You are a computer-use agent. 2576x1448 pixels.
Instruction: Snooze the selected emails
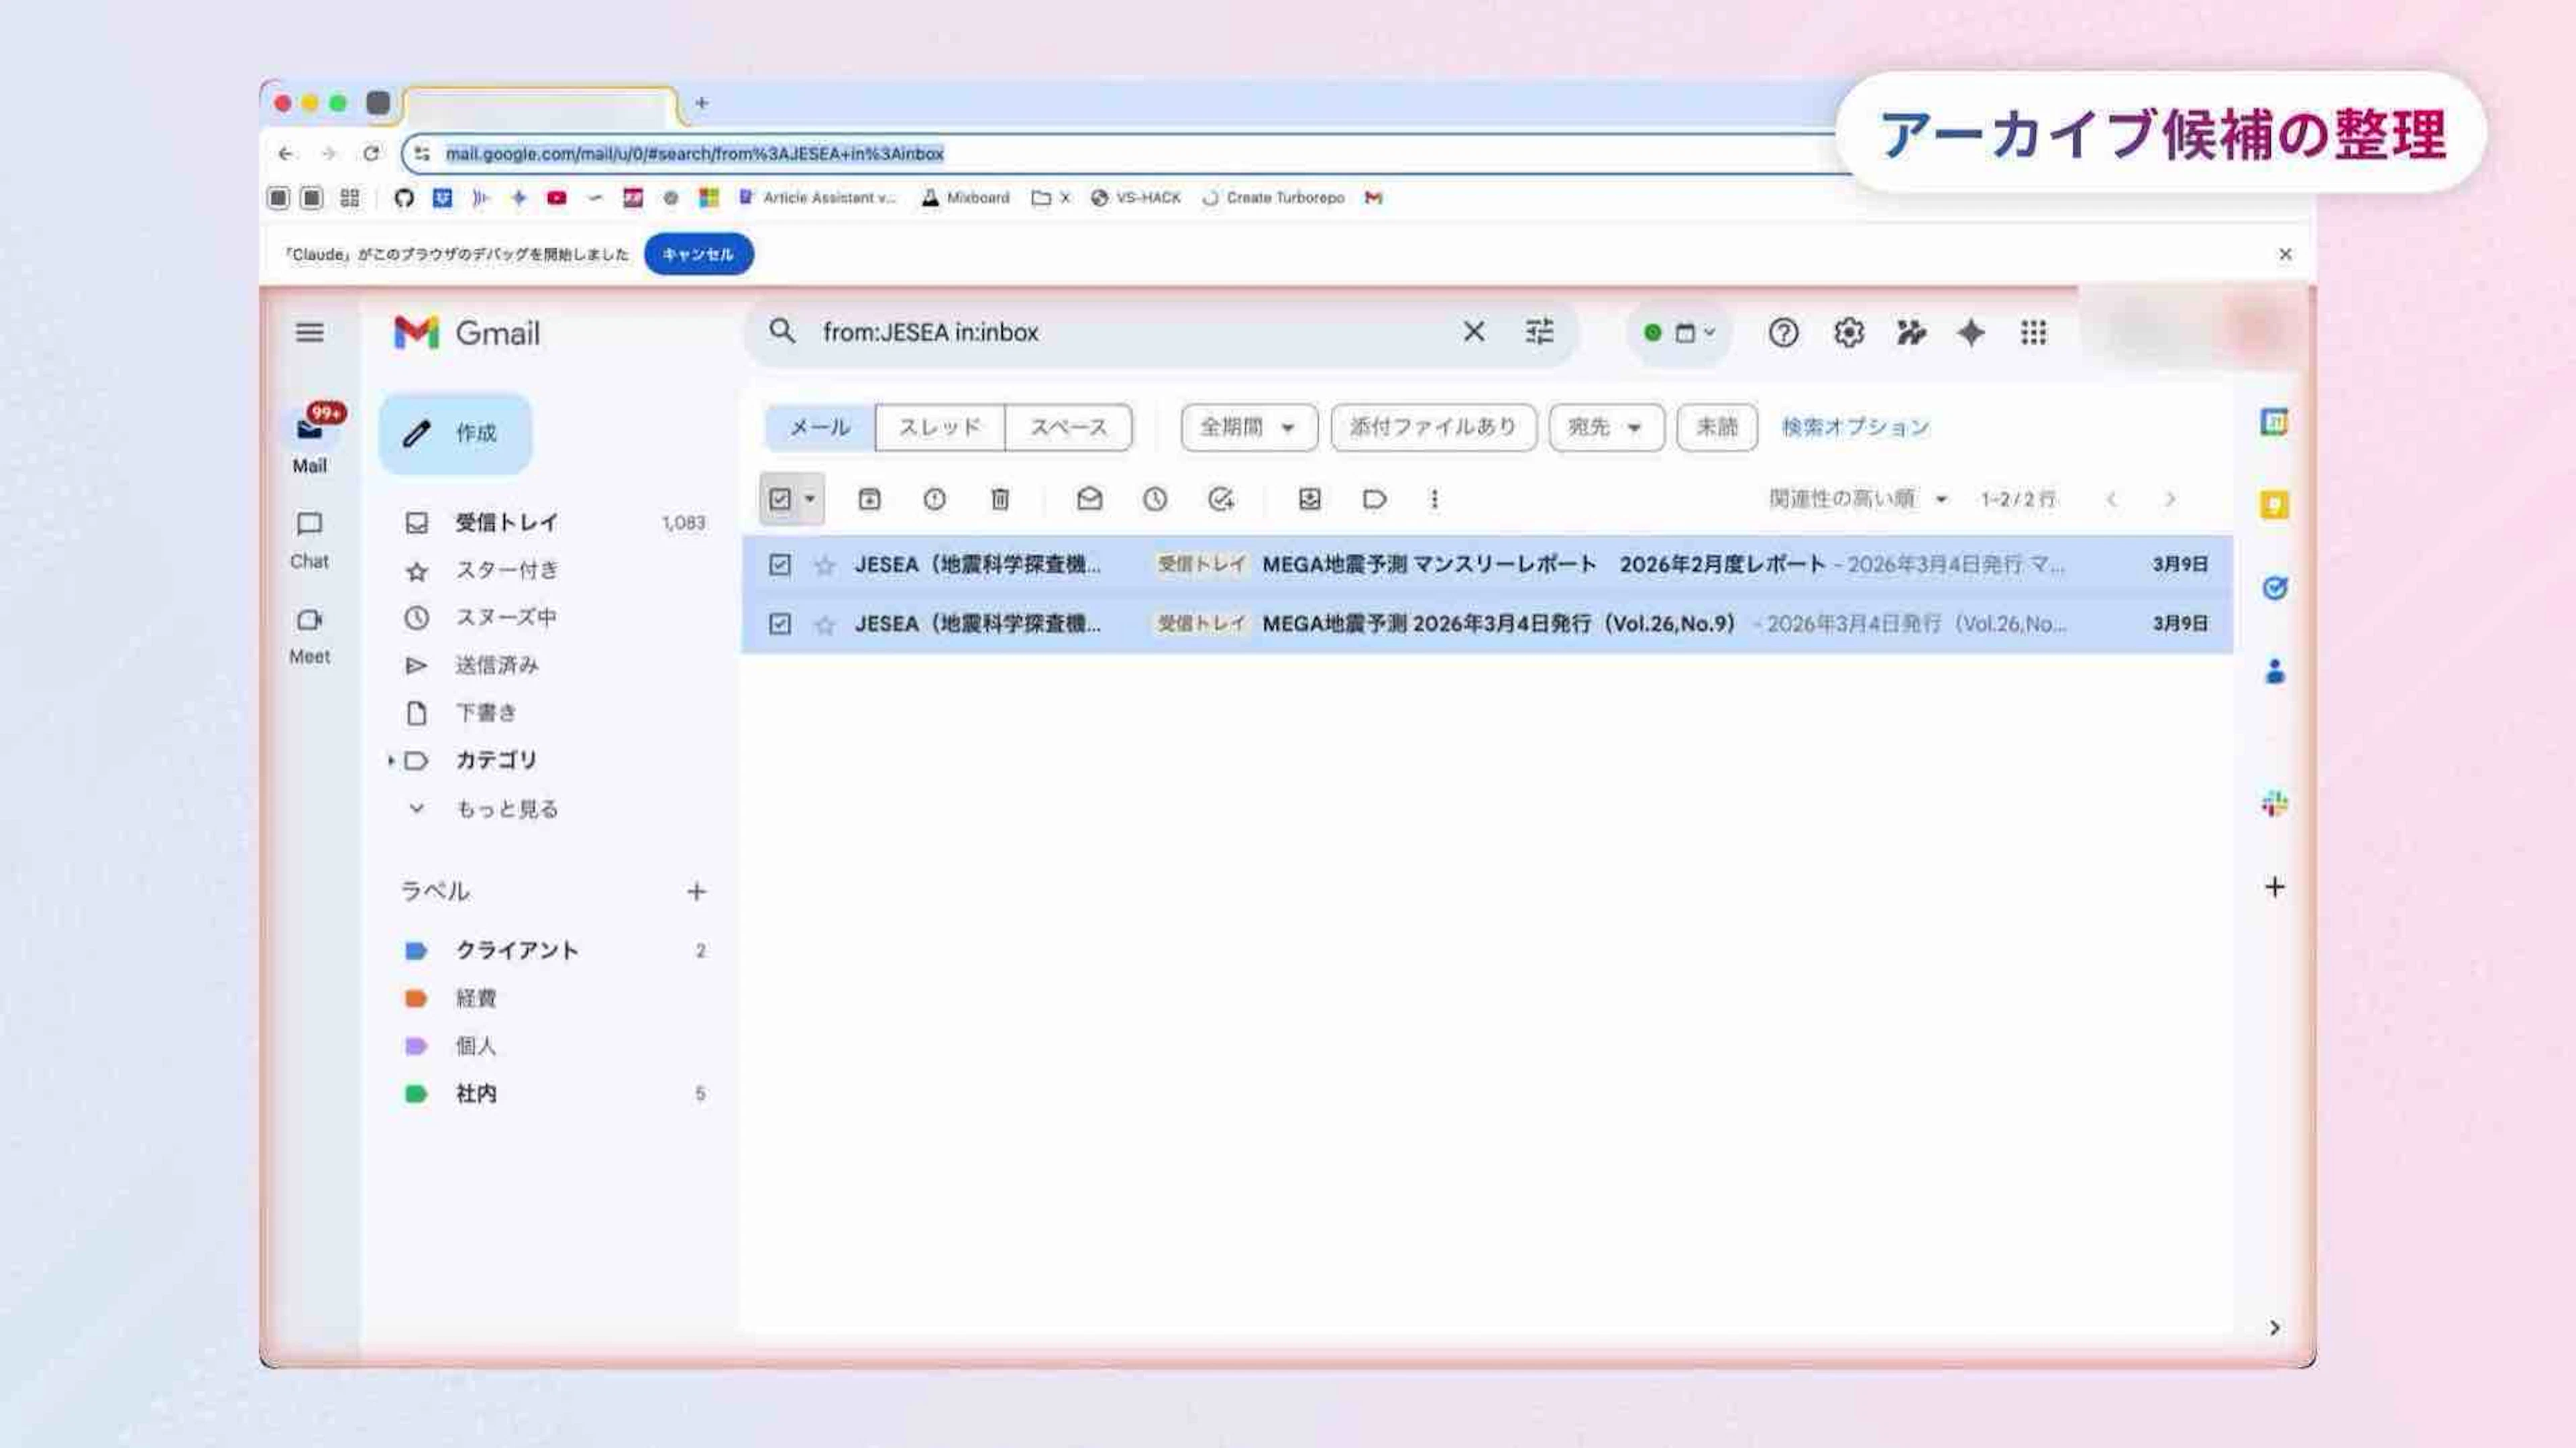tap(1154, 499)
